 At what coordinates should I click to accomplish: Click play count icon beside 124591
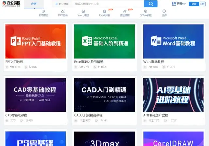[96, 120]
